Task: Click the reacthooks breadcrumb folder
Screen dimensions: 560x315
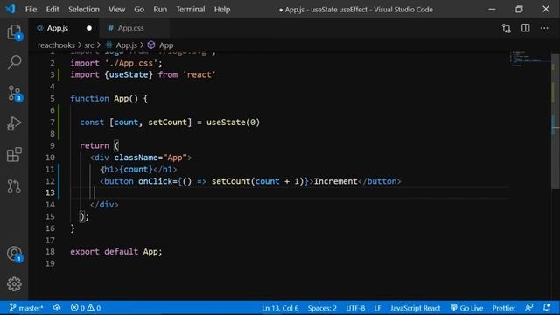Action: point(56,45)
